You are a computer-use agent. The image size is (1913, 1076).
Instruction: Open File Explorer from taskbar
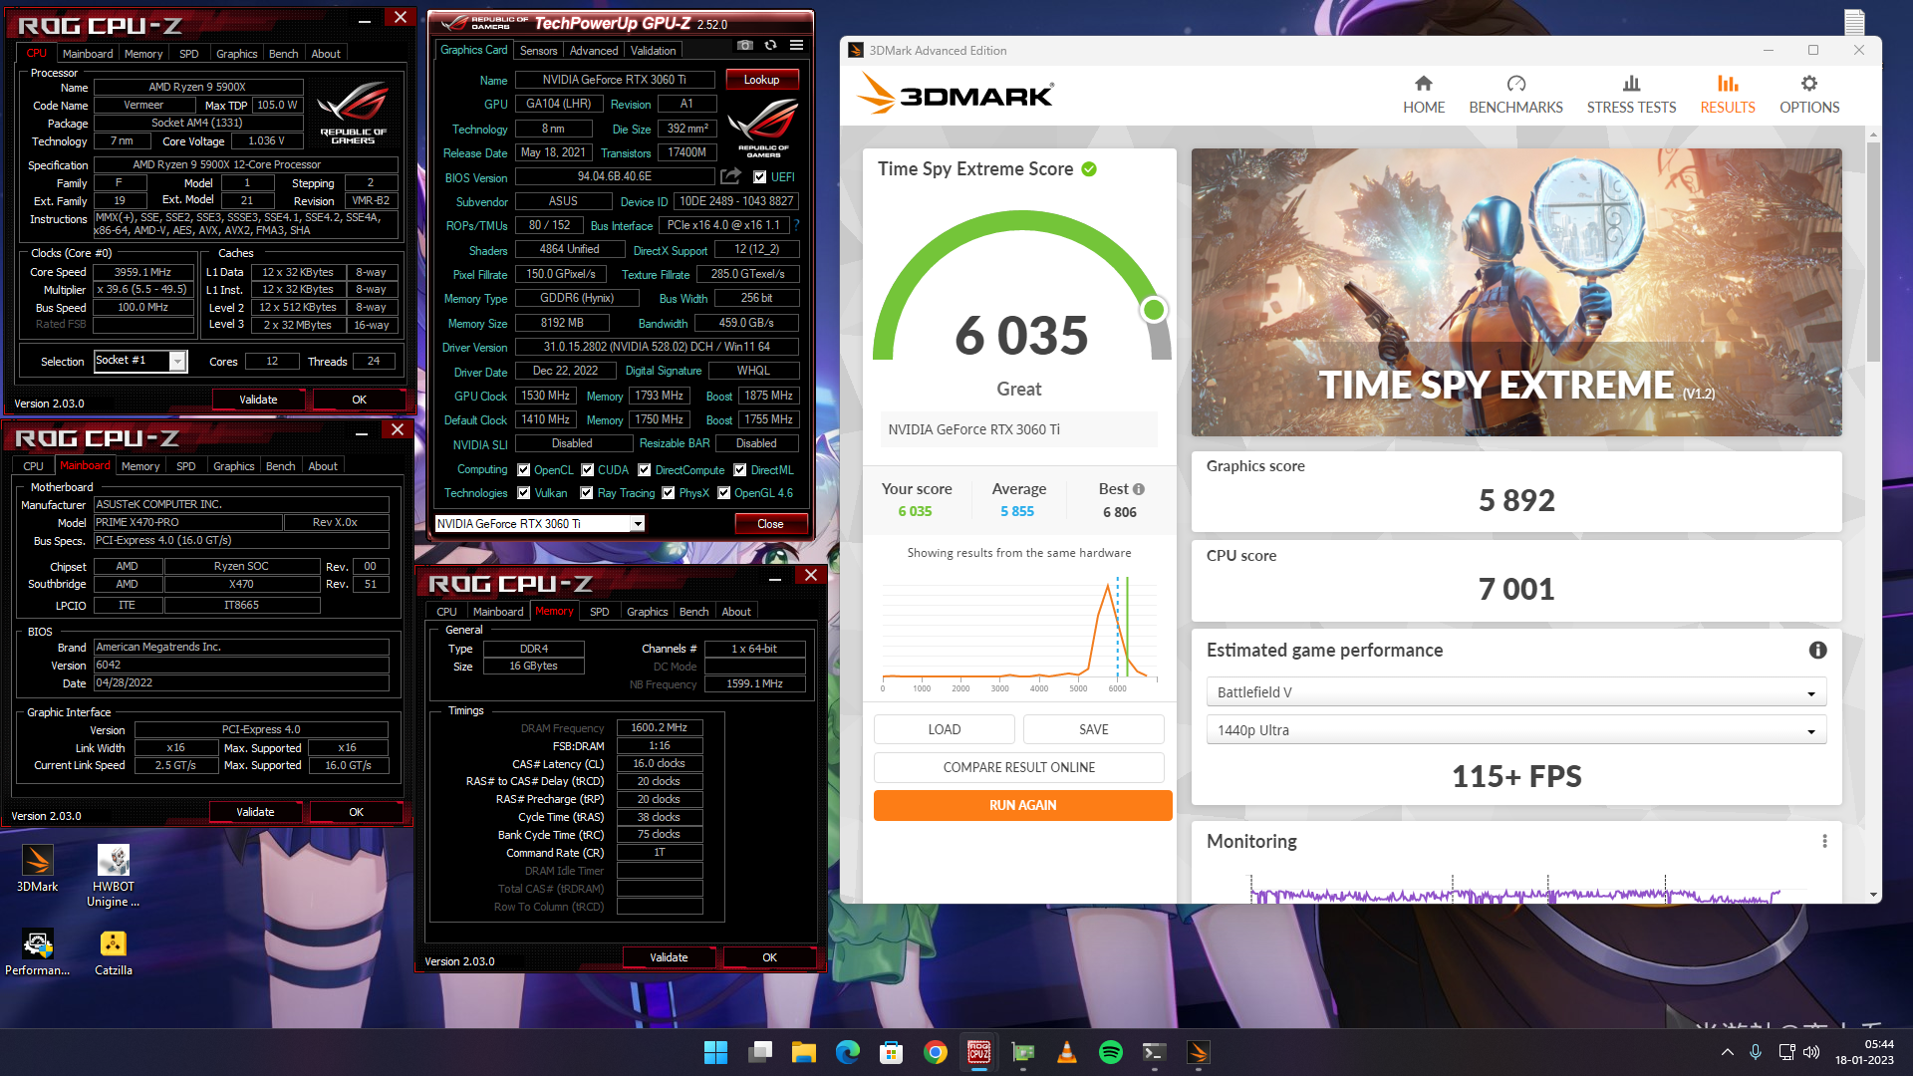pyautogui.click(x=803, y=1052)
